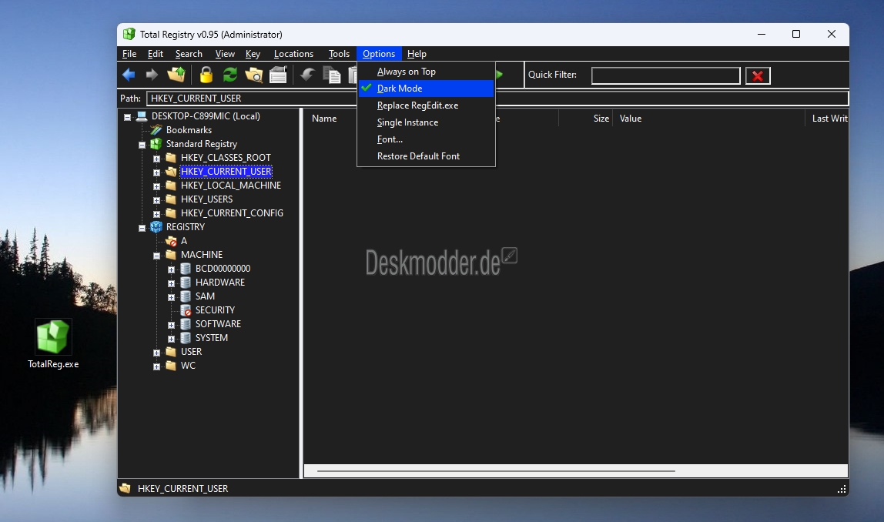Open find with folder magnifier icon
Image resolution: width=884 pixels, height=522 pixels.
[x=253, y=75]
